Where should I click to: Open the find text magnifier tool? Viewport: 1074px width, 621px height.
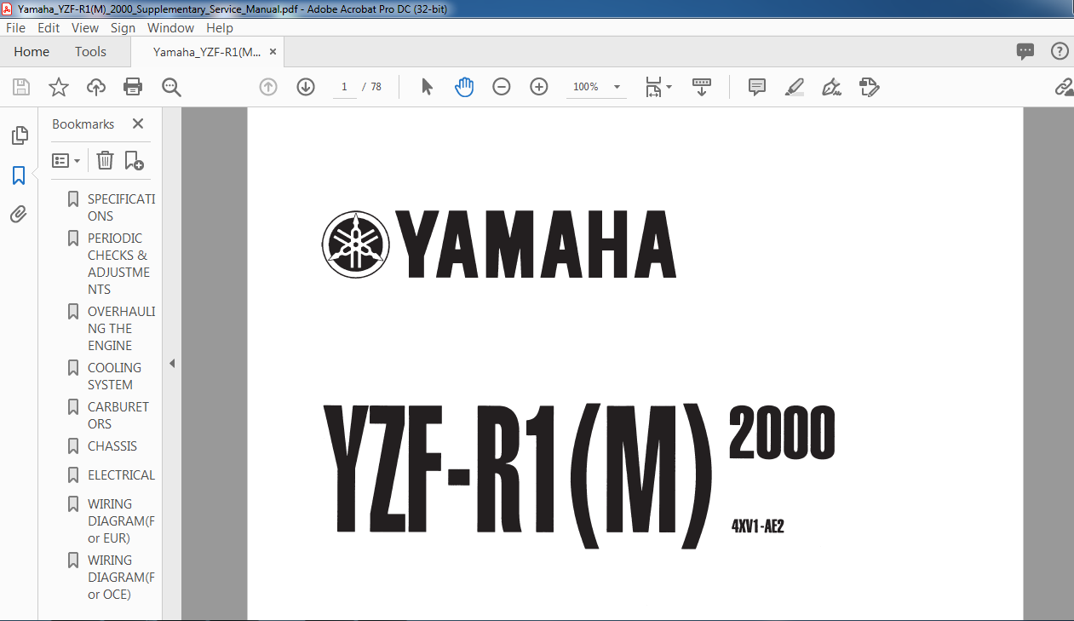(x=171, y=87)
